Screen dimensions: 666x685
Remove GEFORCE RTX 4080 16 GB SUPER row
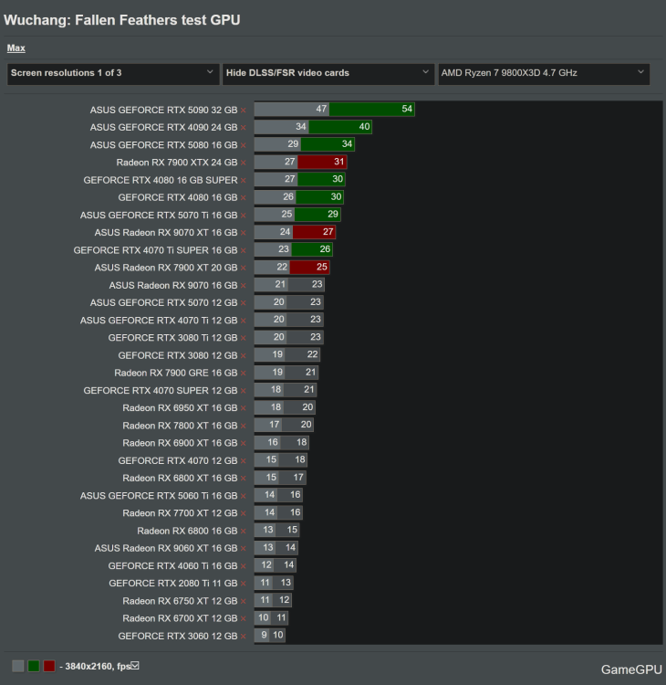click(243, 181)
